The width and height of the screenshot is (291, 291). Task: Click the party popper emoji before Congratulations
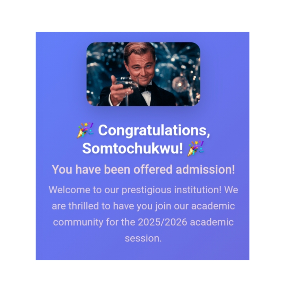85,130
